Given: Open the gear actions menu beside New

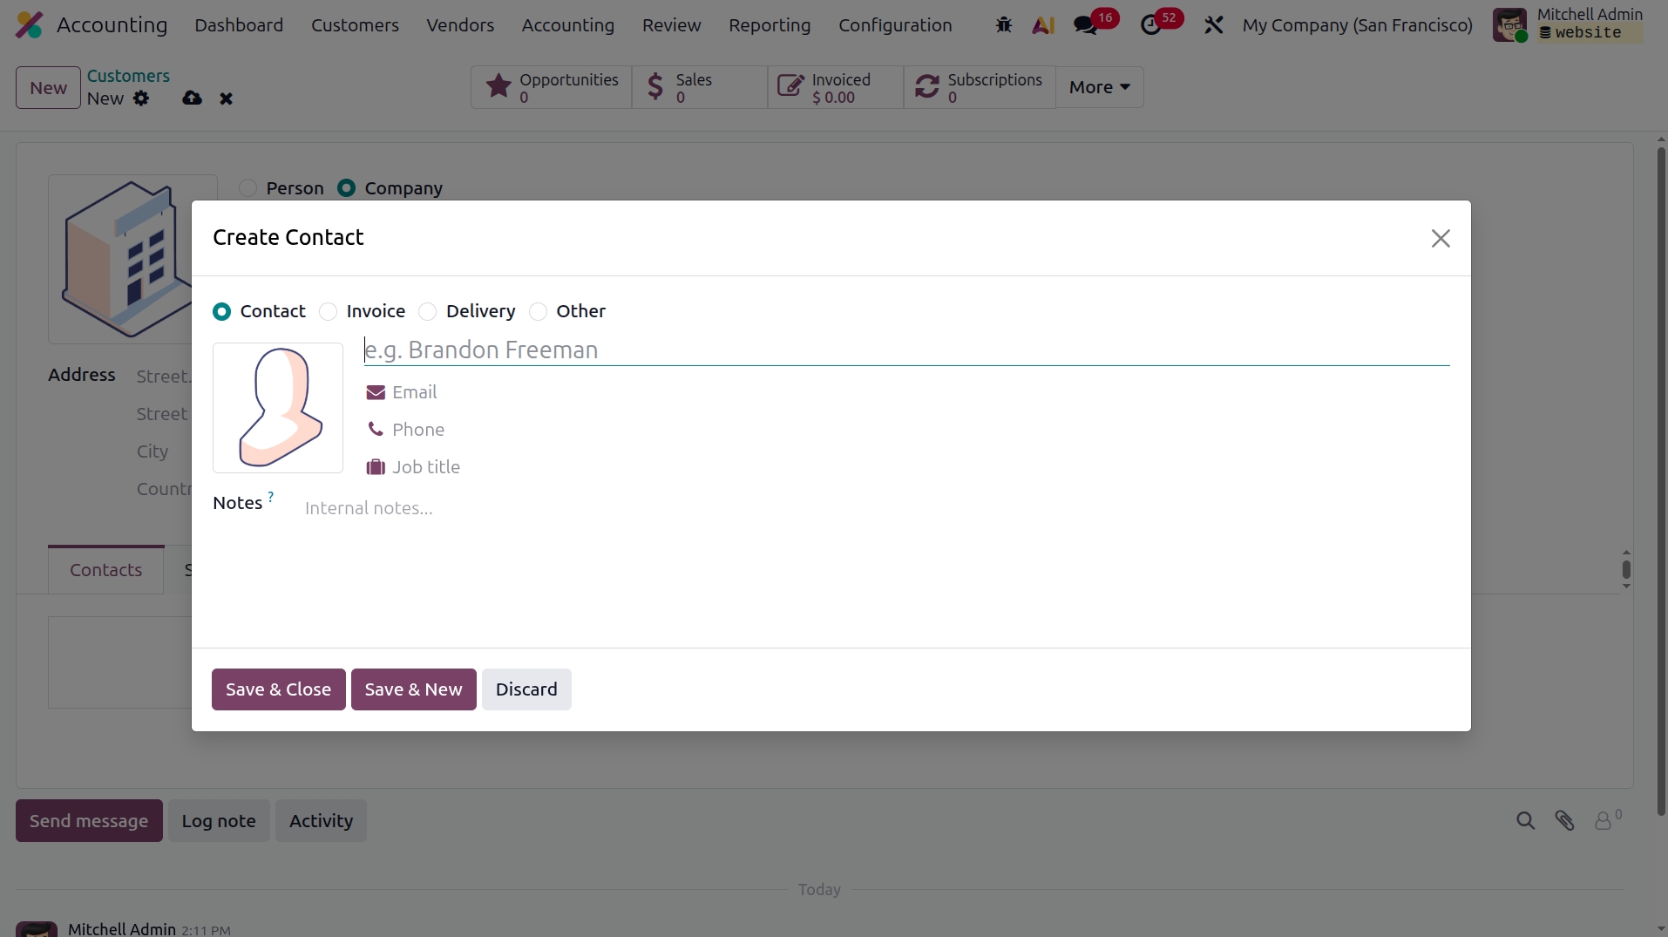Looking at the screenshot, I should [x=141, y=98].
